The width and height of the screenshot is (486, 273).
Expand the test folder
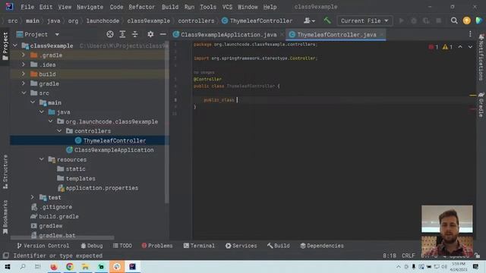(33, 197)
